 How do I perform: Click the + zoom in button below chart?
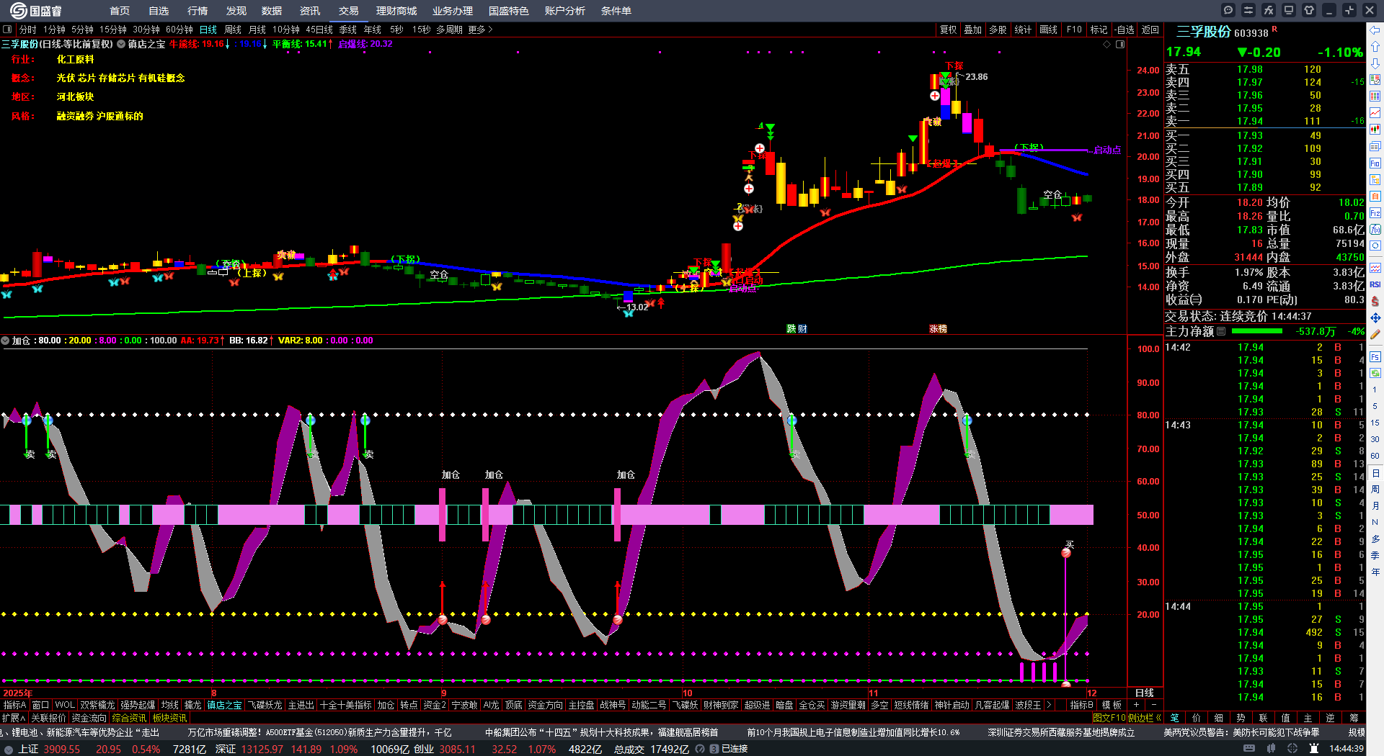1137,705
